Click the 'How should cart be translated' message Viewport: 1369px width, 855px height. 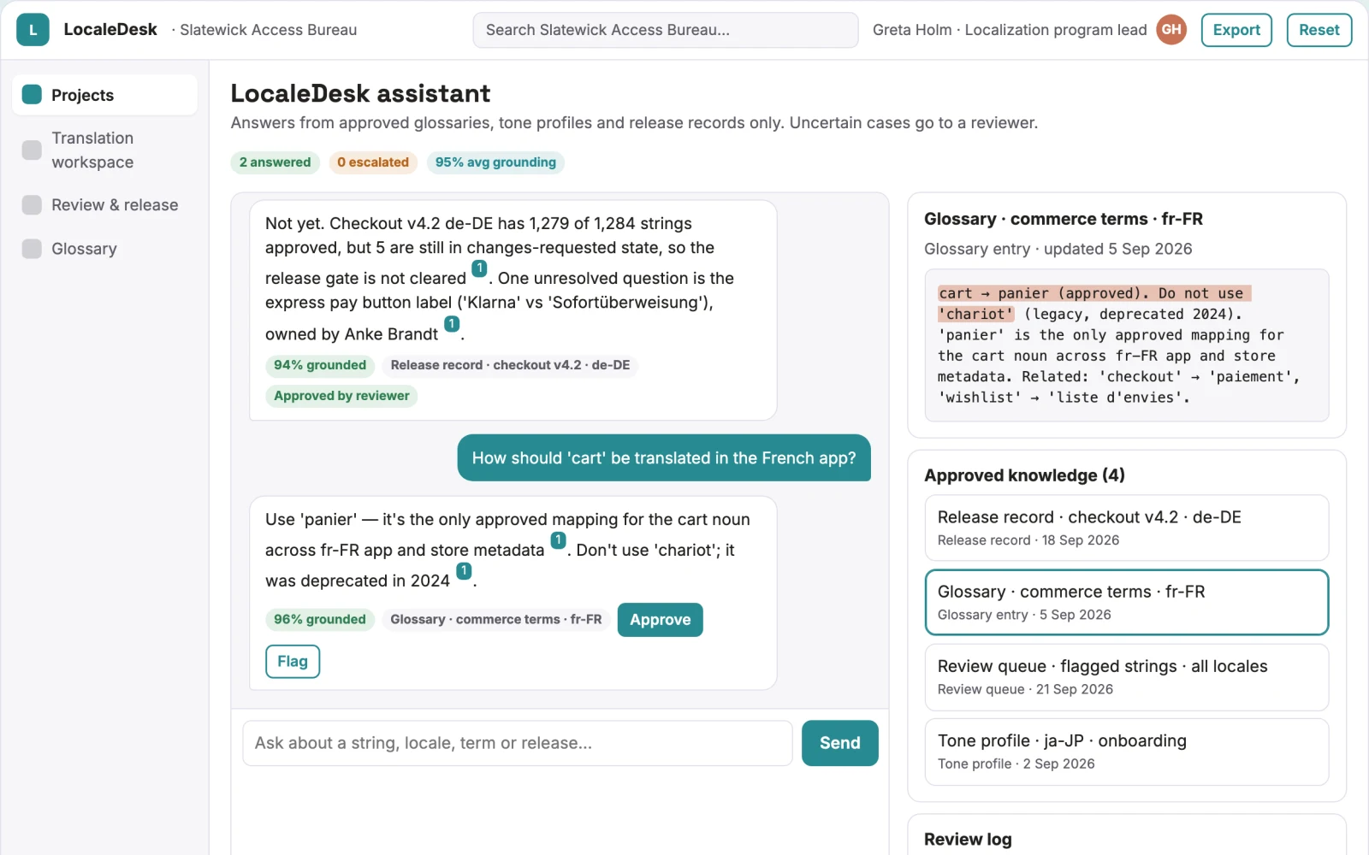[664, 458]
